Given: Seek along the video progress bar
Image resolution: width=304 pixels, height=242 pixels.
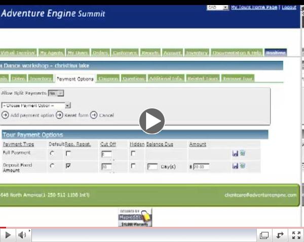Looking at the screenshot, I should (x=152, y=227).
